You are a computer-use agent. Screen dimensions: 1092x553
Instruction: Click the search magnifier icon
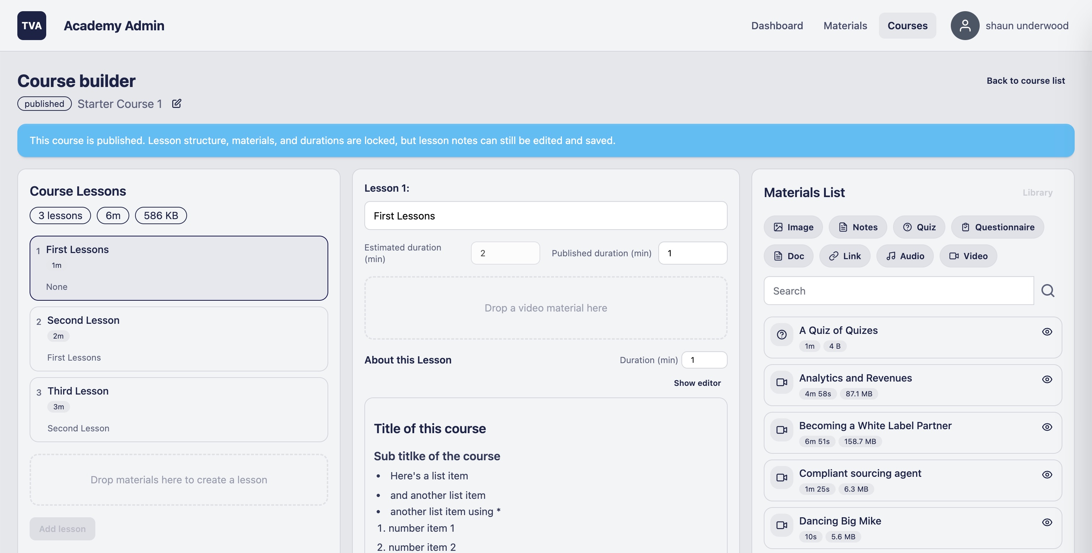coord(1048,291)
